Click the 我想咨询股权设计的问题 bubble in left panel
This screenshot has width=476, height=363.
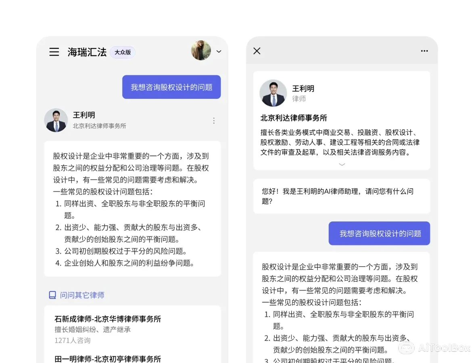pyautogui.click(x=171, y=87)
